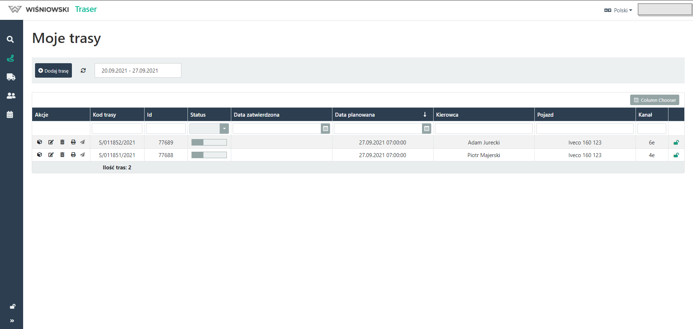Open the drivers people icon in sidebar
The width and height of the screenshot is (693, 329).
11,96
